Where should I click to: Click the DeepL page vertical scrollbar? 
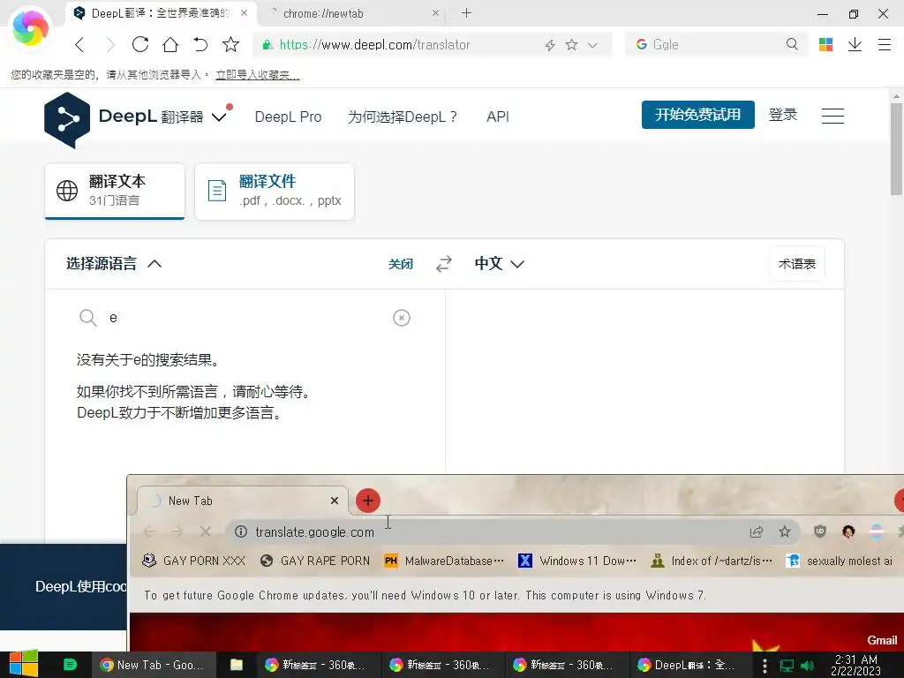pos(896,150)
